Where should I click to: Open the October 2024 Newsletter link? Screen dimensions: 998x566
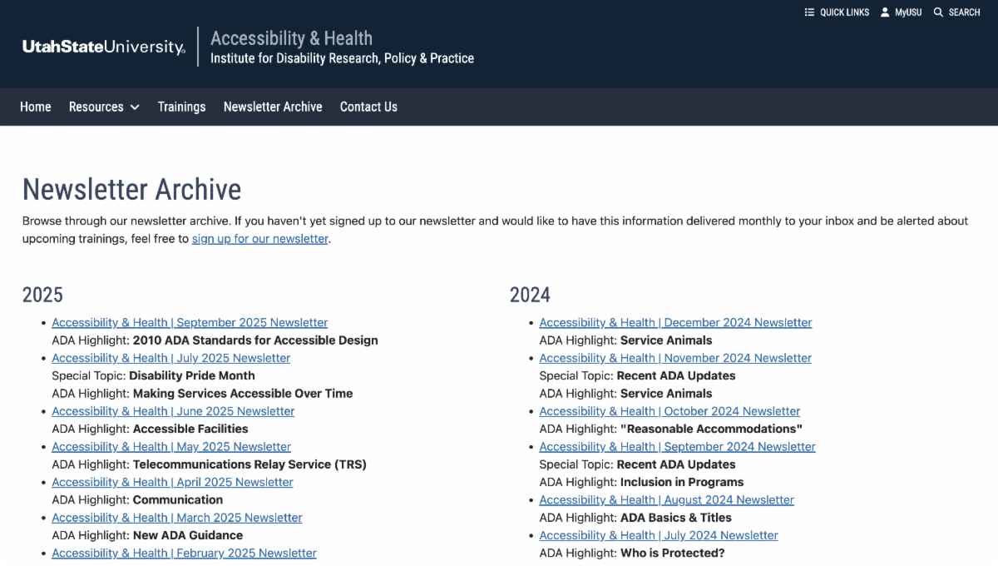click(x=669, y=411)
